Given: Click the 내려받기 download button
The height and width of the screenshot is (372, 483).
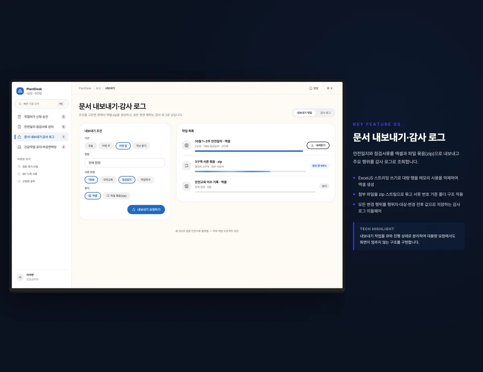Looking at the screenshot, I should click(x=318, y=145).
